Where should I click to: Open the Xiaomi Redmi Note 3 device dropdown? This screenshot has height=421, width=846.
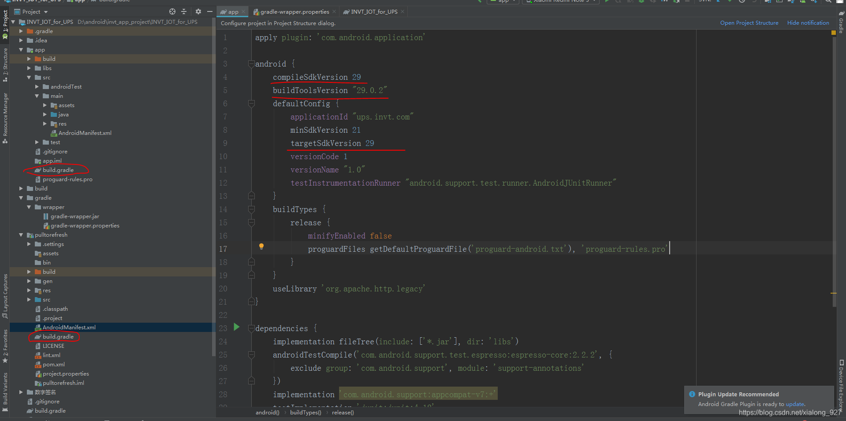click(x=560, y=2)
